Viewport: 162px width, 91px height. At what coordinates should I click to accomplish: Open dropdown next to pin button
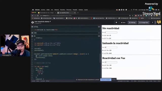coord(155,22)
